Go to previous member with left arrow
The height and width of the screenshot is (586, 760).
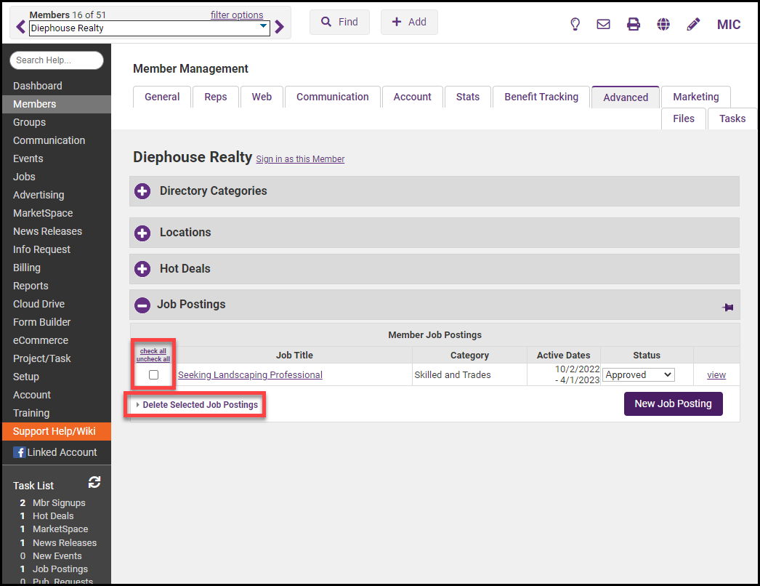coord(20,28)
